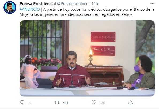View the 13 replies count
159x109 pixels.
[30, 103]
